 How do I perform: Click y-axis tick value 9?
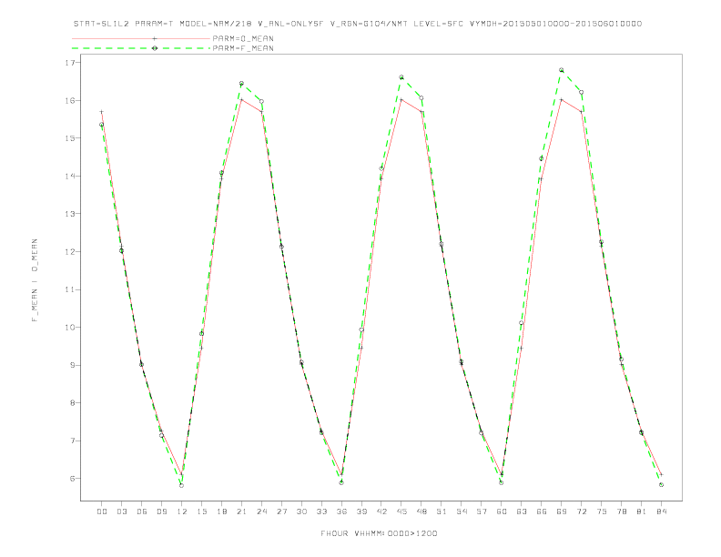72,365
